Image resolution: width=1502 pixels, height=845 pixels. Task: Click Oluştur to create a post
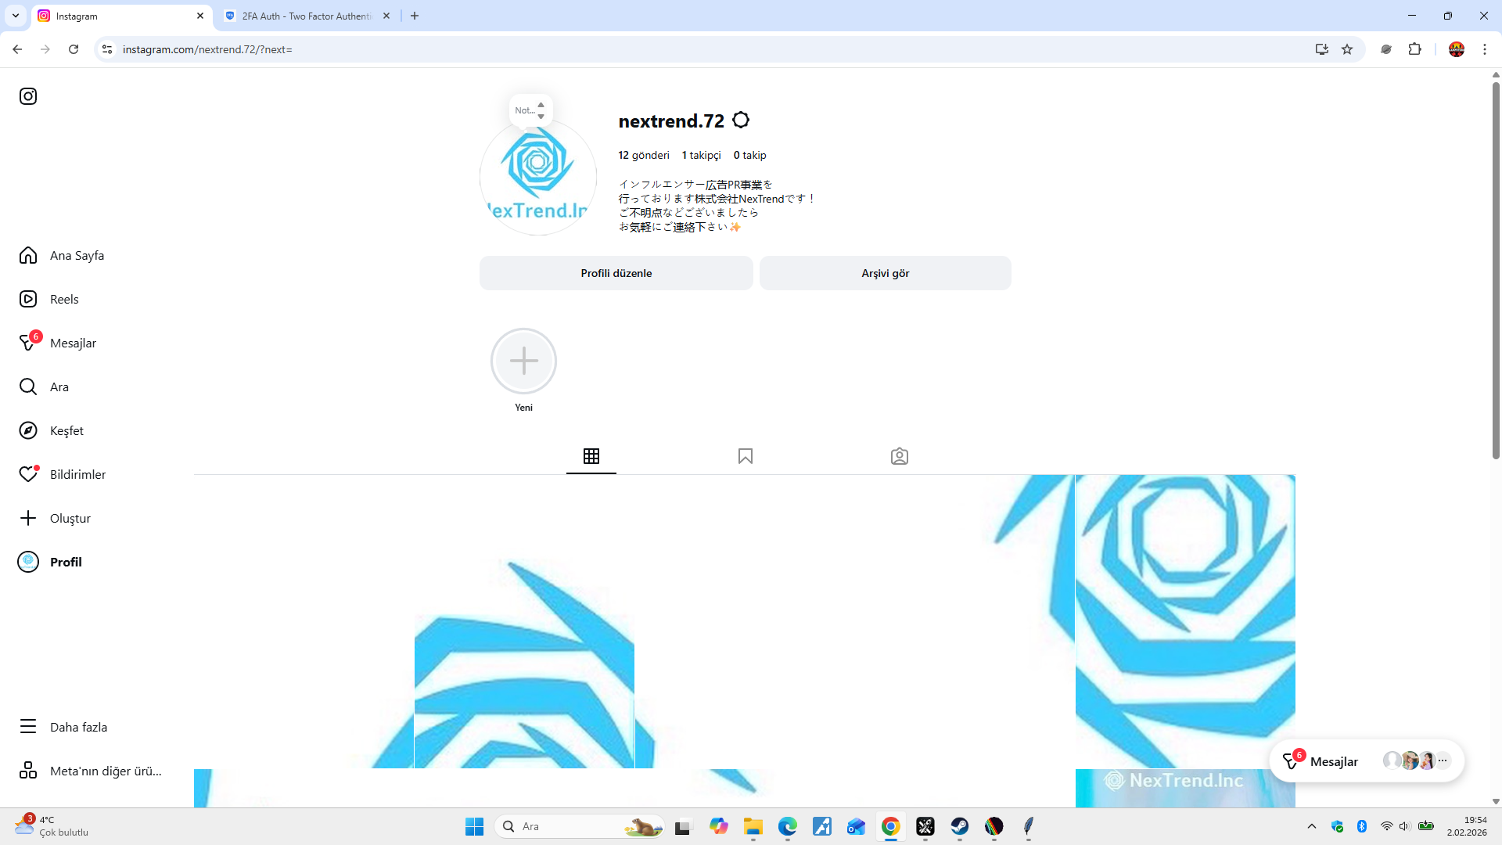pyautogui.click(x=55, y=518)
